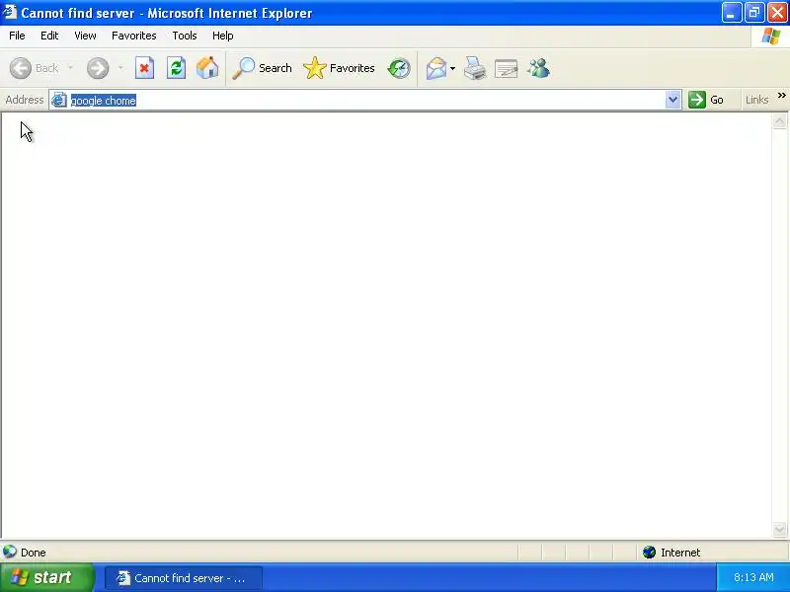Open the View menu
Image resolution: width=790 pixels, height=592 pixels.
[x=85, y=36]
